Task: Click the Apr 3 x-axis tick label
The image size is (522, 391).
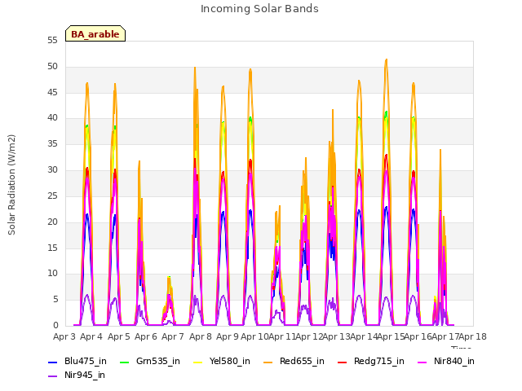Action: pyautogui.click(x=64, y=336)
